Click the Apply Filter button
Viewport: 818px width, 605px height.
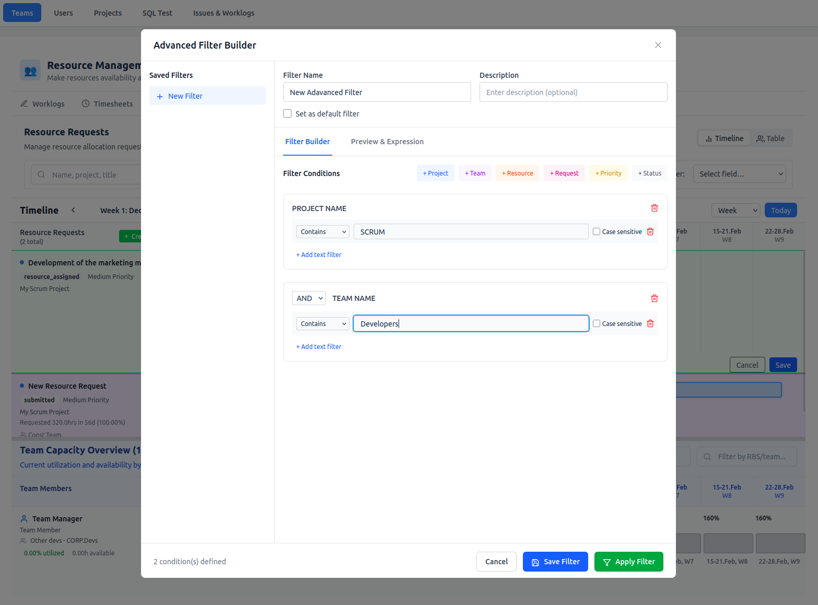(628, 561)
